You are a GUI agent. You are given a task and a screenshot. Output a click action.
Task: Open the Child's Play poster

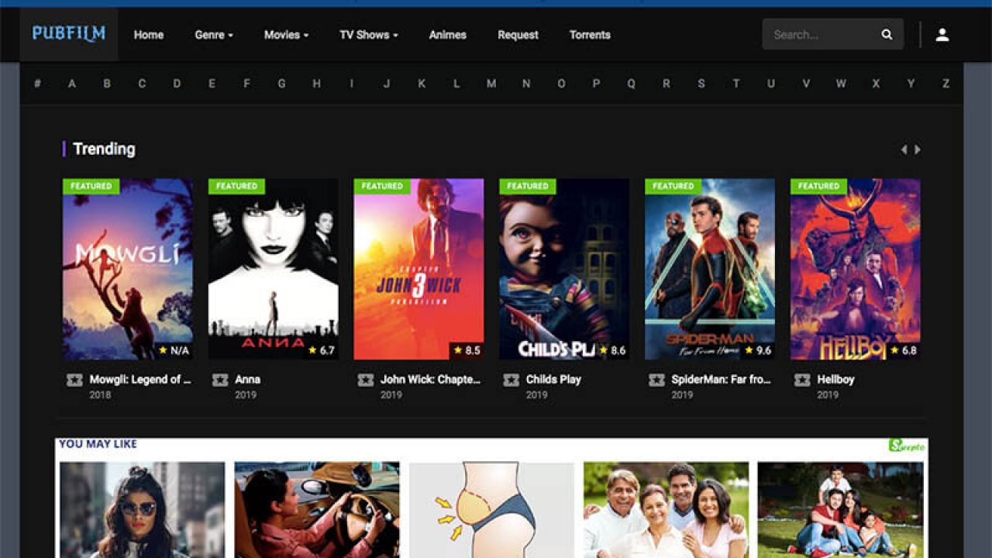564,269
